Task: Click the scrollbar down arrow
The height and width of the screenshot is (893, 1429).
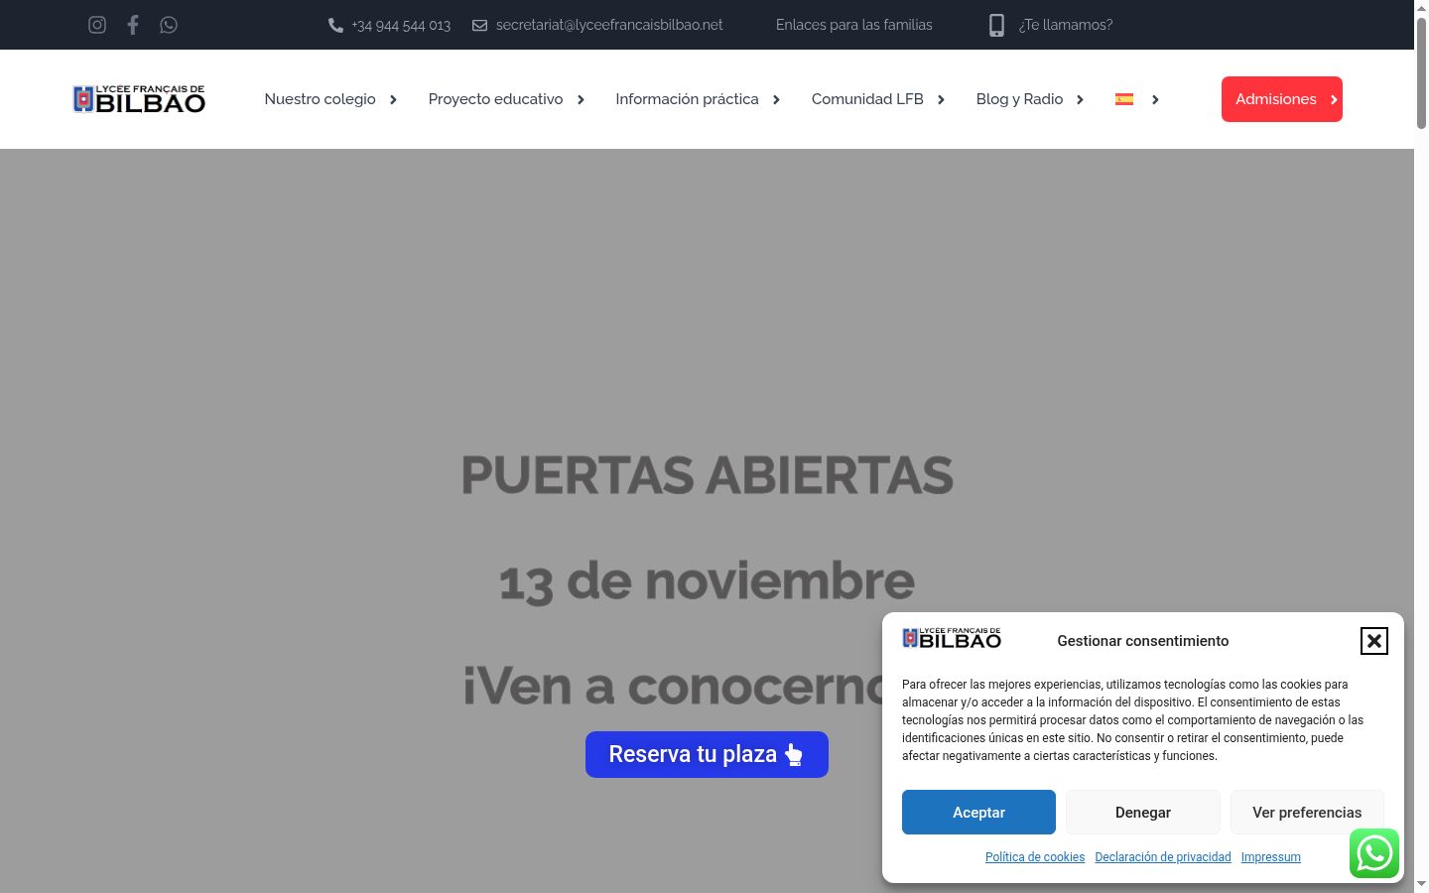Action: click(1421, 884)
